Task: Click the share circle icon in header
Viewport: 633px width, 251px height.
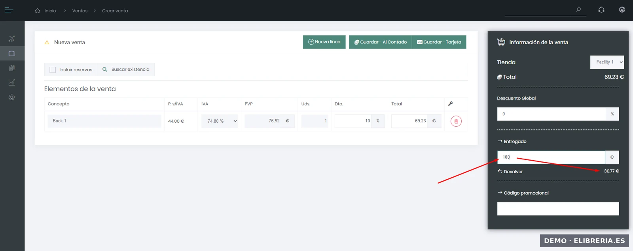Action: [x=601, y=10]
